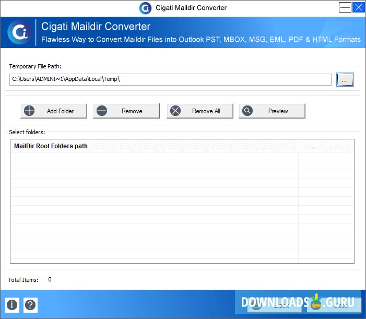Open the Preview button
Viewport: 366px width, 319px height.
coord(272,111)
